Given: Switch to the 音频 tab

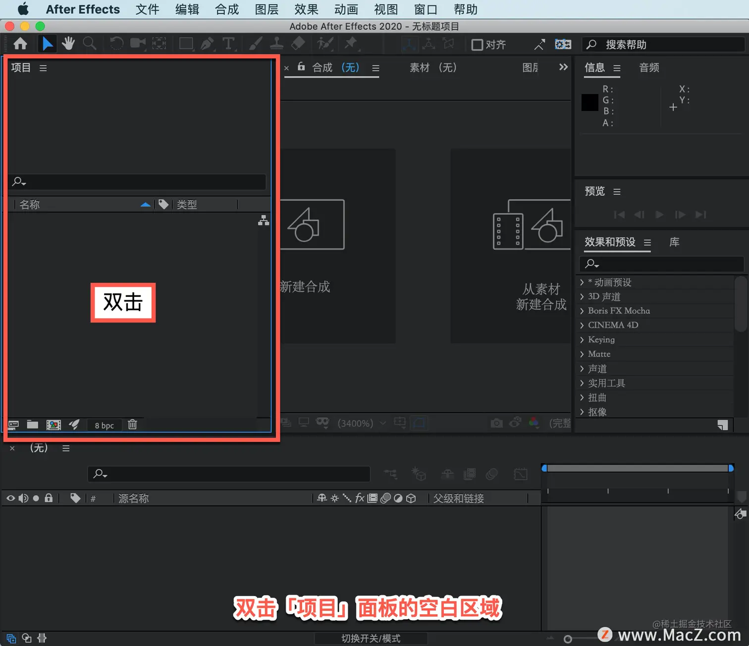Looking at the screenshot, I should [649, 67].
